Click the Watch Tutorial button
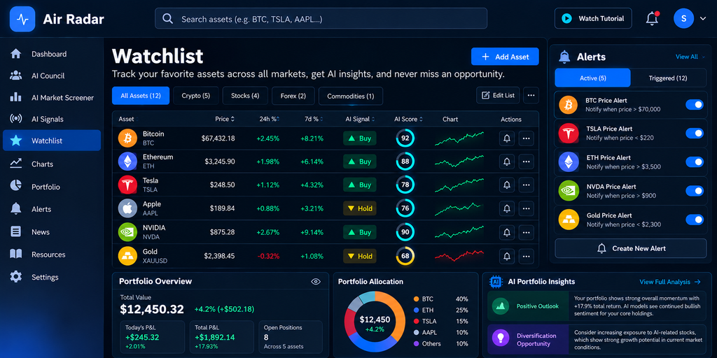 (593, 19)
